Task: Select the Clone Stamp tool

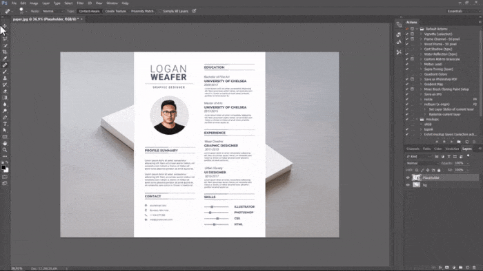Action: point(5,78)
